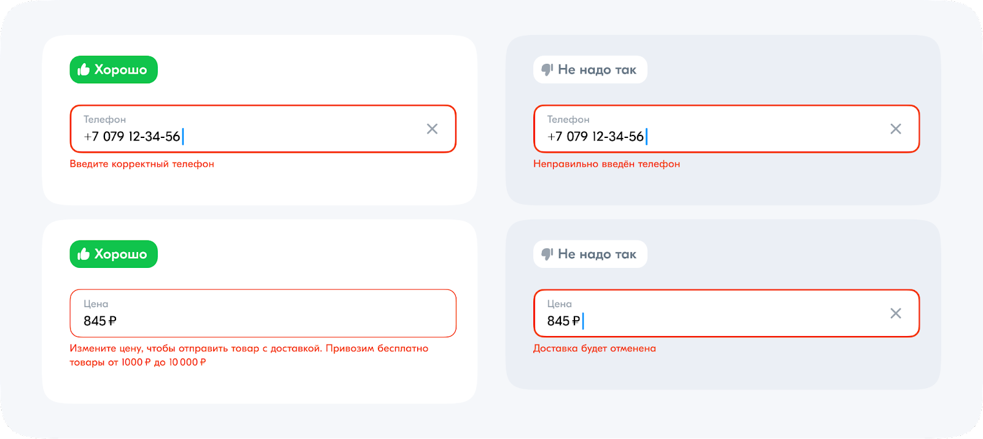This screenshot has height=439, width=983.
Task: Click thumbs-up icon above the left phone field
Action: tap(84, 70)
